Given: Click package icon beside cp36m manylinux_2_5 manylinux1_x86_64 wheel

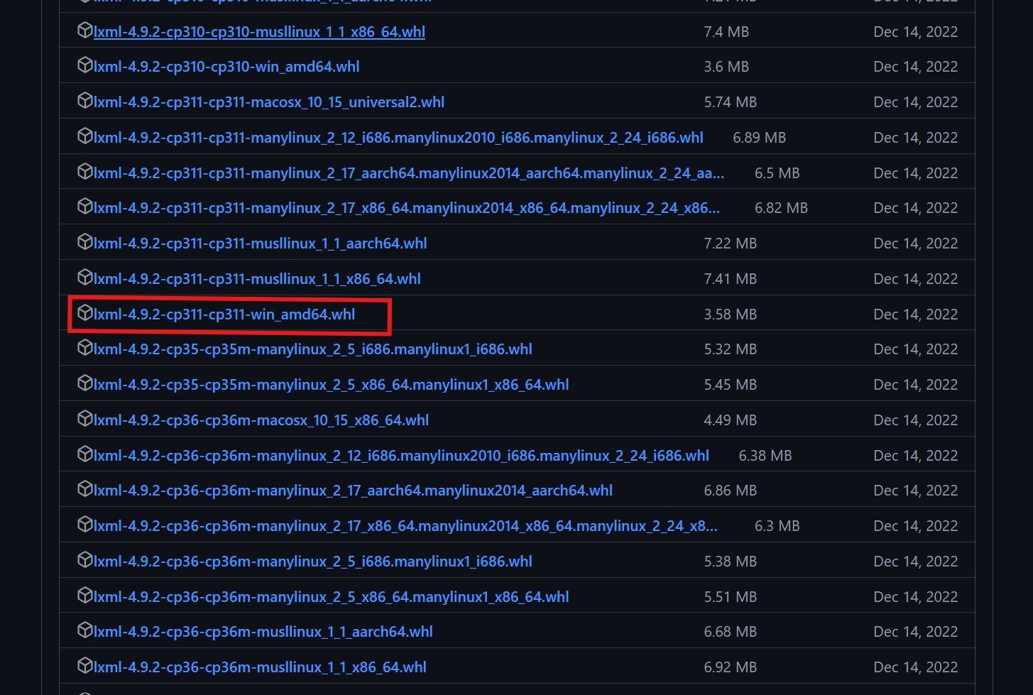Looking at the screenshot, I should pyautogui.click(x=84, y=596).
